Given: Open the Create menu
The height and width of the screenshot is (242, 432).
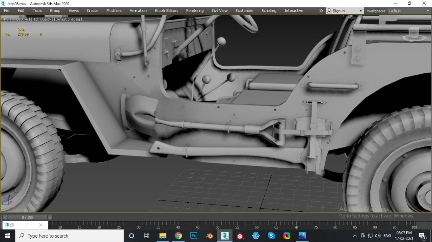Looking at the screenshot, I should click(92, 11).
